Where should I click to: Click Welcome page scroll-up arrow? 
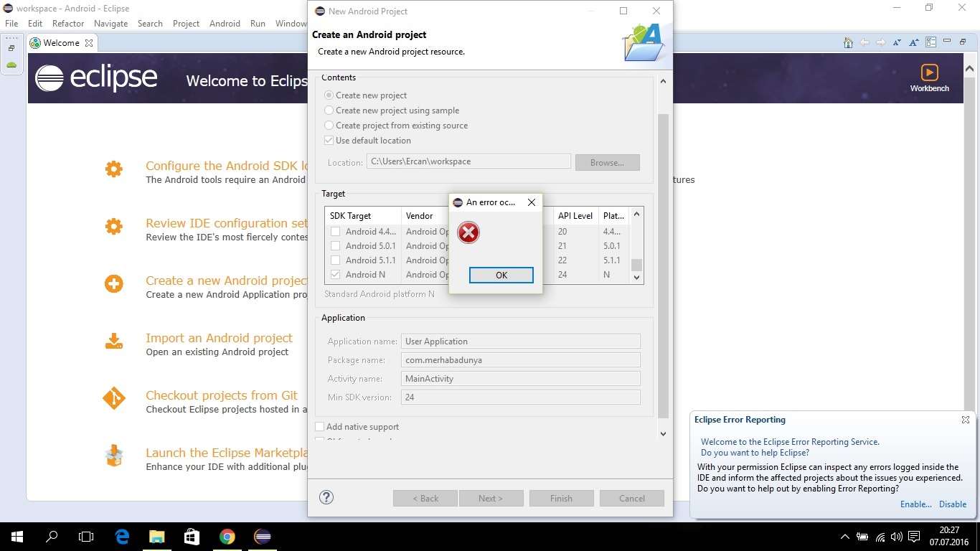pos(970,69)
